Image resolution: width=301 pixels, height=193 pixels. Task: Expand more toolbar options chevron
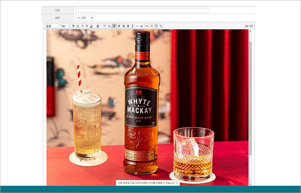click(x=137, y=26)
